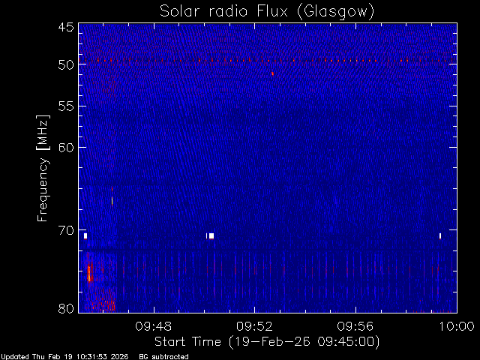Click the 'Start Time (19-Feb-26 09:45:00)' label
Image resolution: width=480 pixels, height=360 pixels.
pyautogui.click(x=267, y=342)
